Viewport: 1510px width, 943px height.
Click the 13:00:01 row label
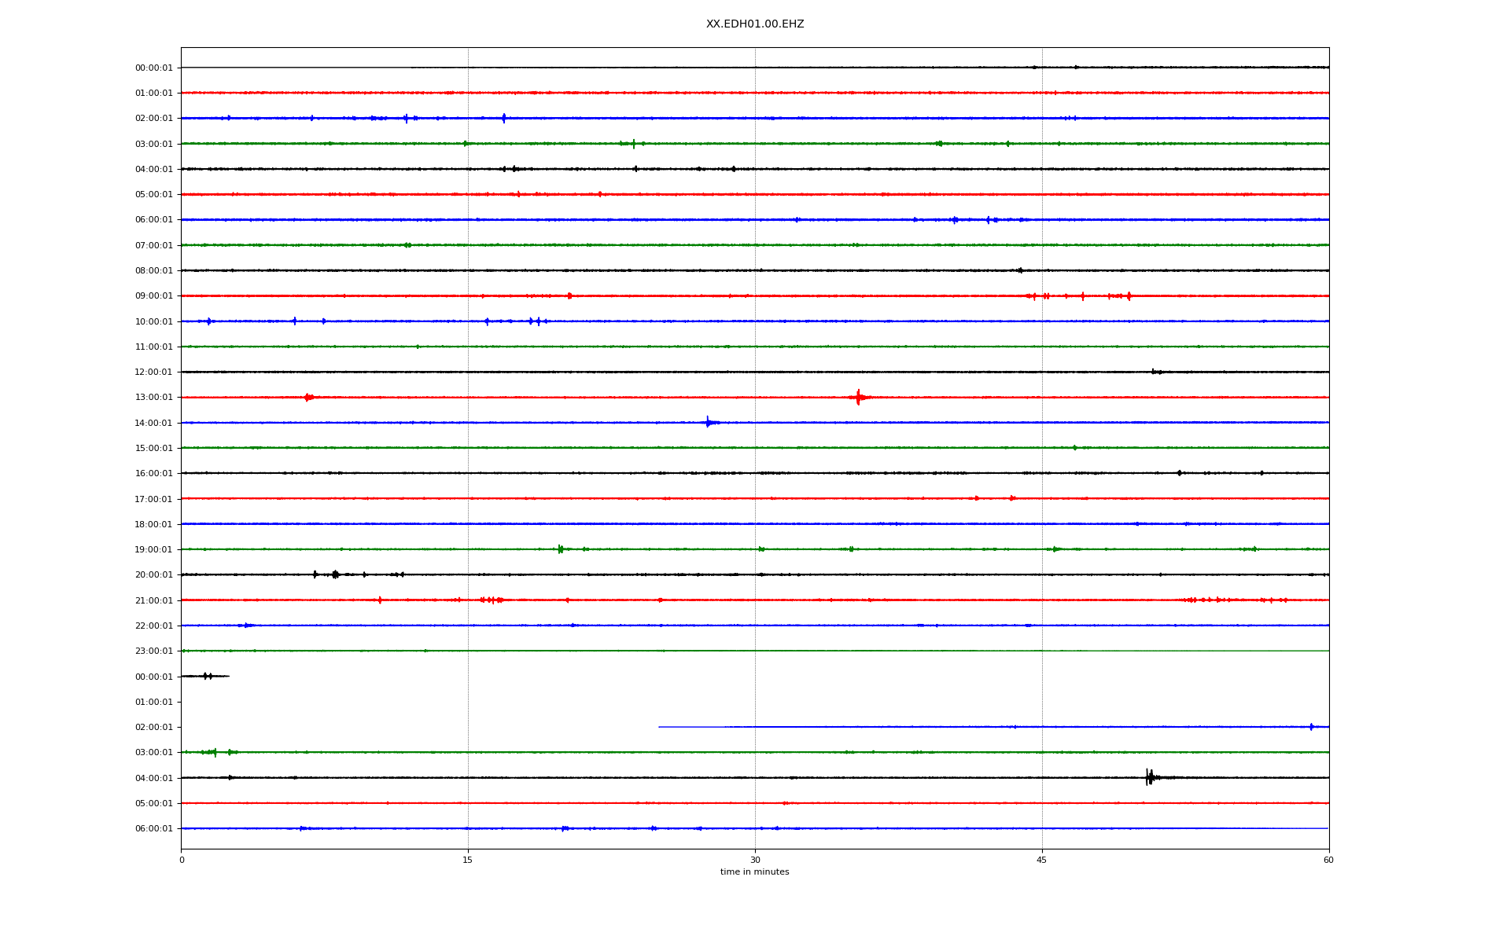[153, 398]
